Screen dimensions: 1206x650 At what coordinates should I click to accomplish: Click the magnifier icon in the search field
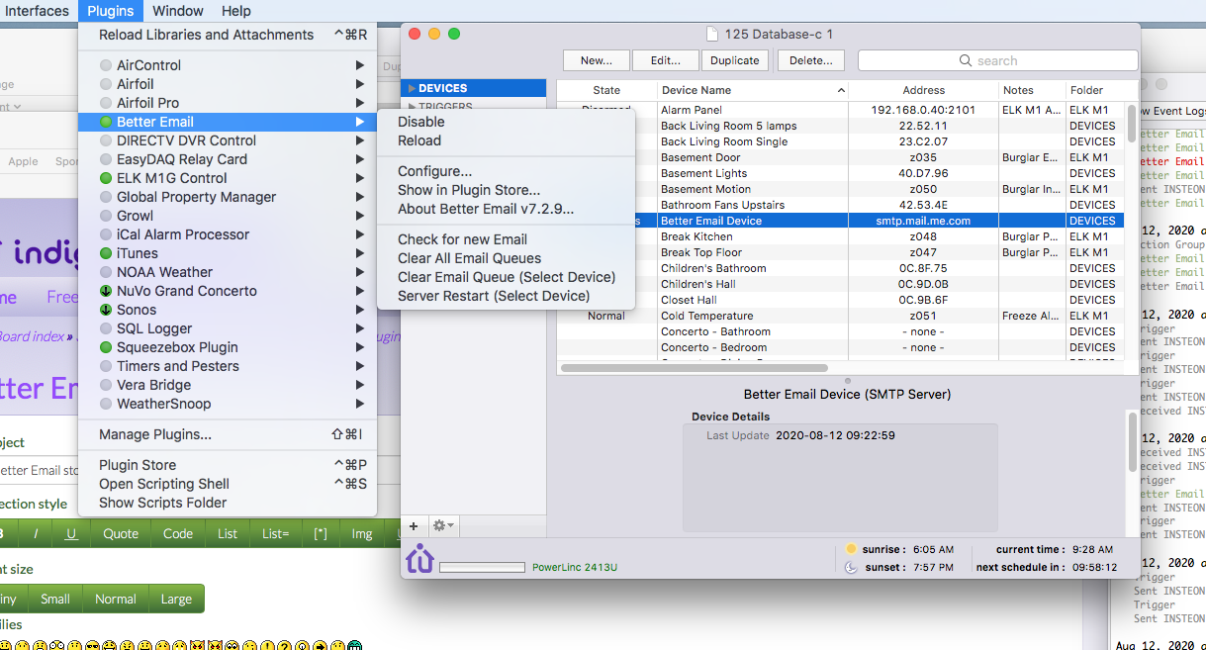point(968,61)
